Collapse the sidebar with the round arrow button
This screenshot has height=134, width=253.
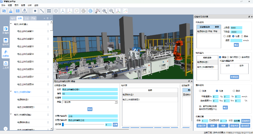tap(6, 129)
